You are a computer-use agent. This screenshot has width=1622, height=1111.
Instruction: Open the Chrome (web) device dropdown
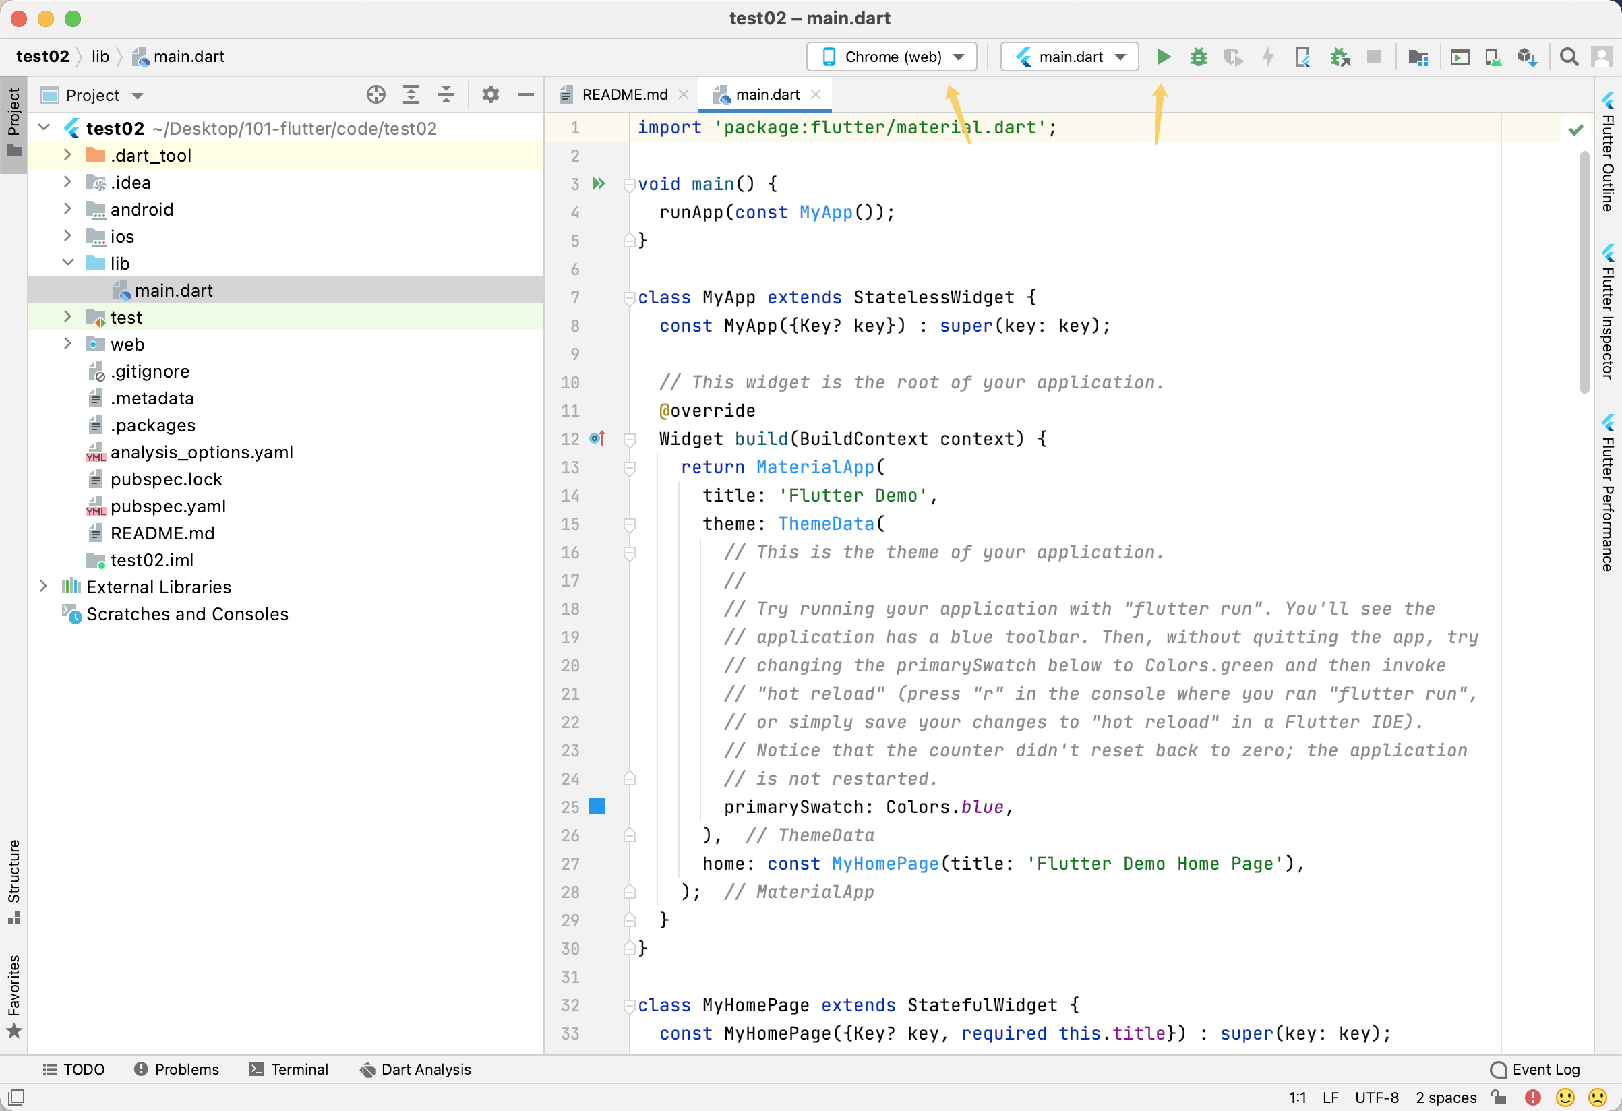(x=891, y=57)
